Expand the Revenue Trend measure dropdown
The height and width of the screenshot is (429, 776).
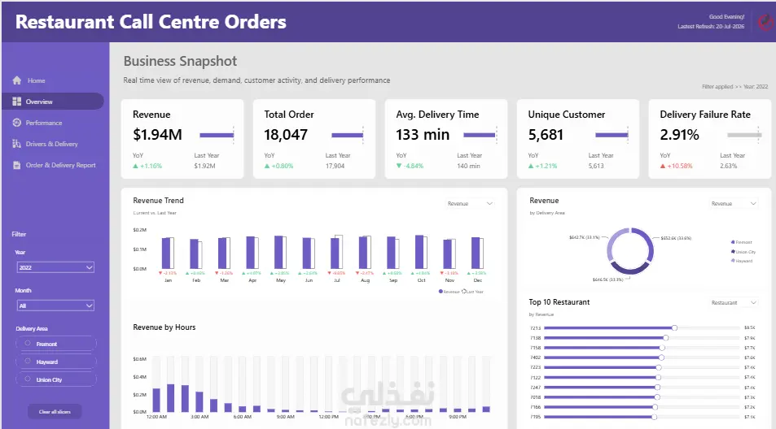[x=470, y=203]
